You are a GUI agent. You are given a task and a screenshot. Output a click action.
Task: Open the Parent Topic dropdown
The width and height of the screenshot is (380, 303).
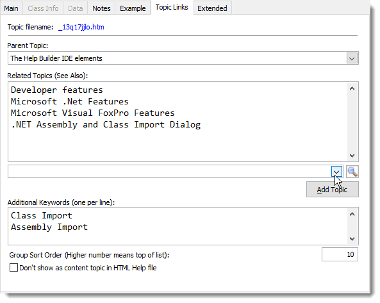tap(352, 58)
